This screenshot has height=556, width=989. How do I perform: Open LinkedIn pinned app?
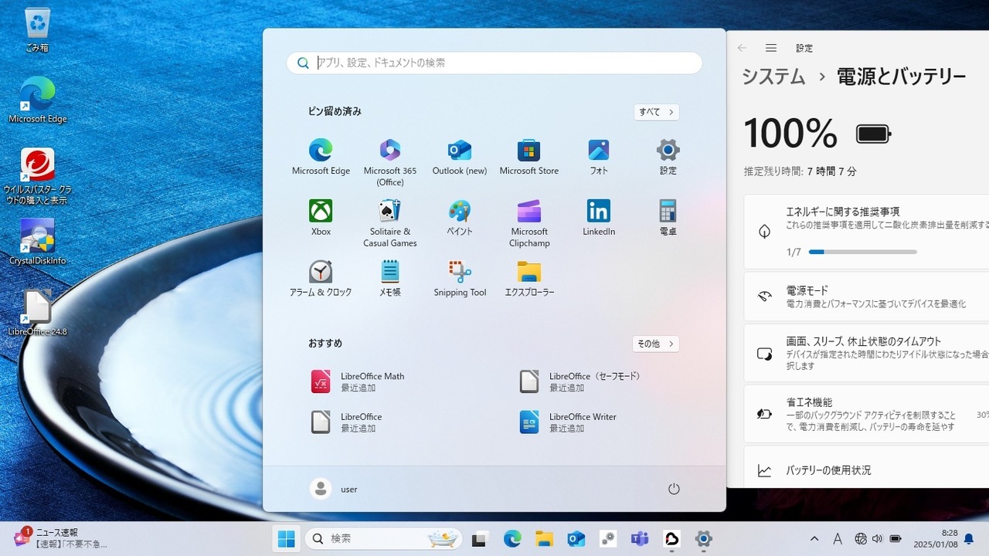click(599, 217)
